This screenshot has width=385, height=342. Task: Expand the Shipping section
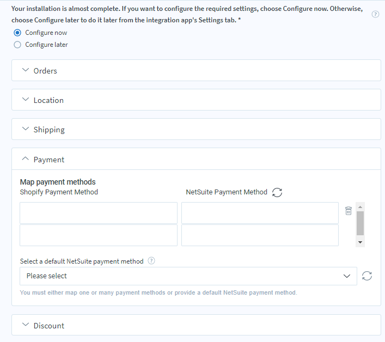click(x=196, y=130)
